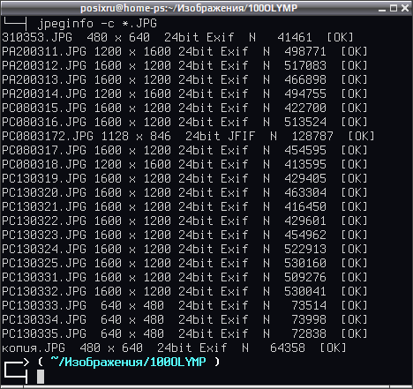Select the filename PA200311.JPG

point(44,51)
